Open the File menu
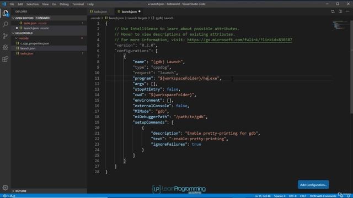Screen dimensions: 353x198 click(x=12, y=4)
